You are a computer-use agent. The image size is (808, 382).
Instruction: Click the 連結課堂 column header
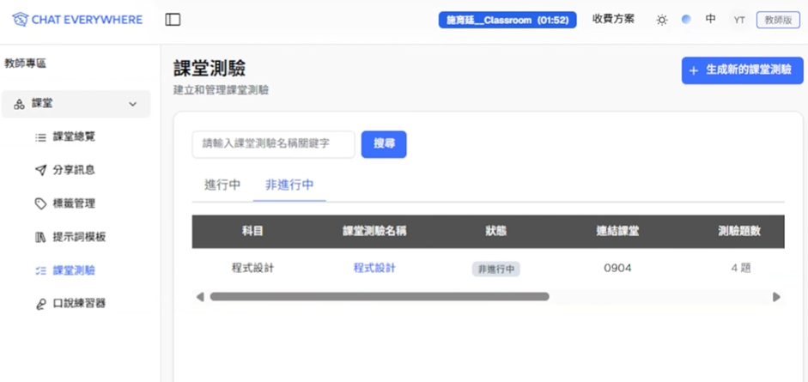(x=617, y=232)
